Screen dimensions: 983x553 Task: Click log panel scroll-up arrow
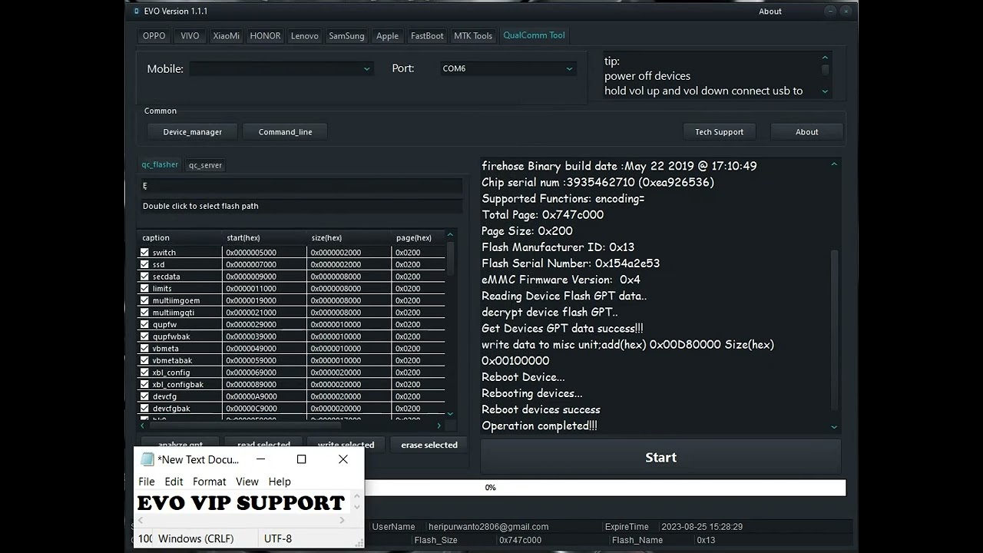pyautogui.click(x=834, y=164)
